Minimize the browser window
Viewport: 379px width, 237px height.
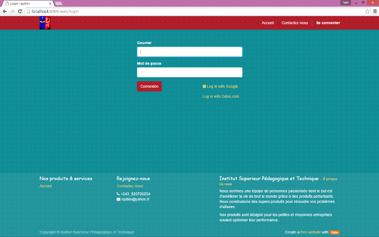[x=356, y=3]
